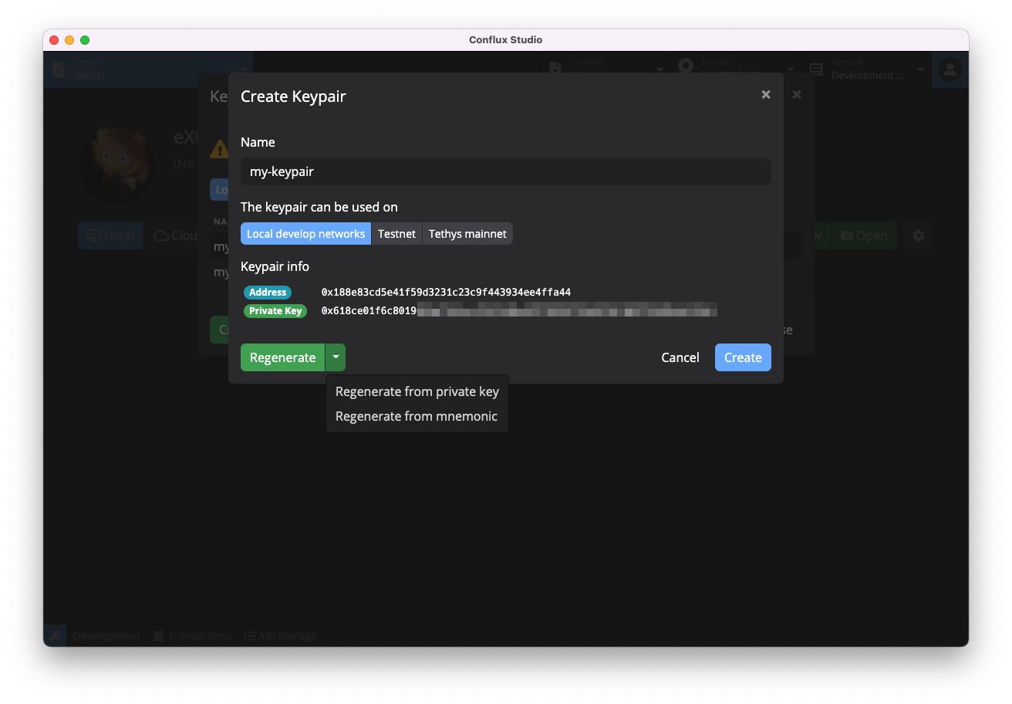Click the Address badge label

pos(268,293)
